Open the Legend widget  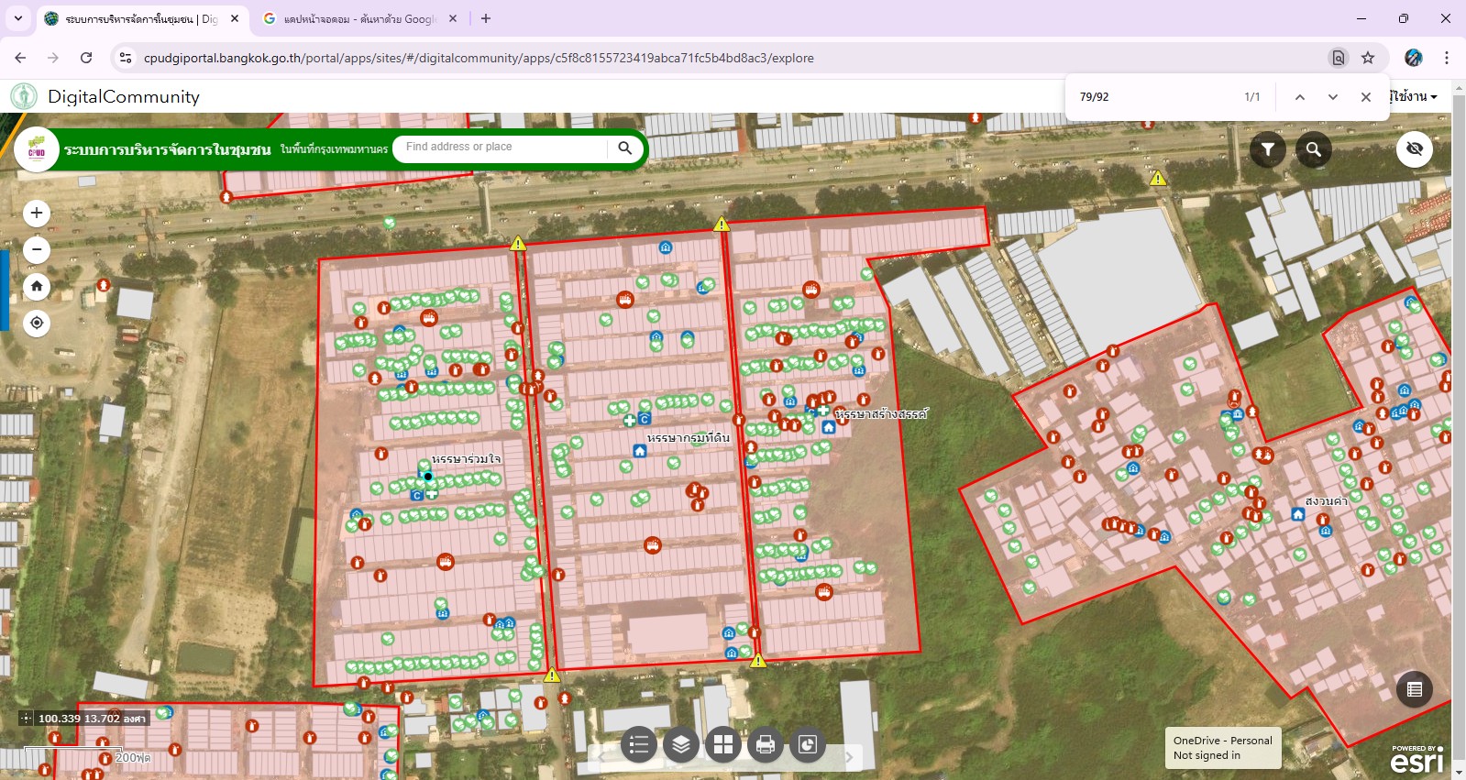click(639, 744)
